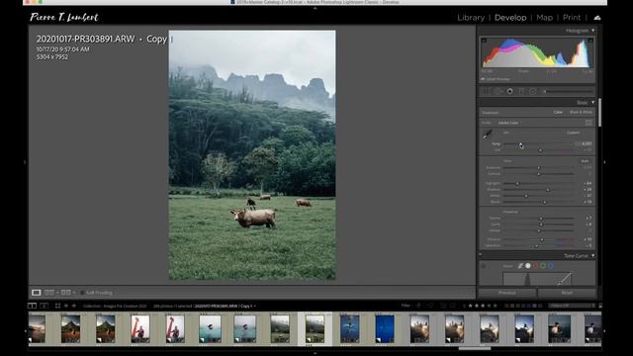Set treatment to Color
The width and height of the screenshot is (633, 356).
coord(558,112)
